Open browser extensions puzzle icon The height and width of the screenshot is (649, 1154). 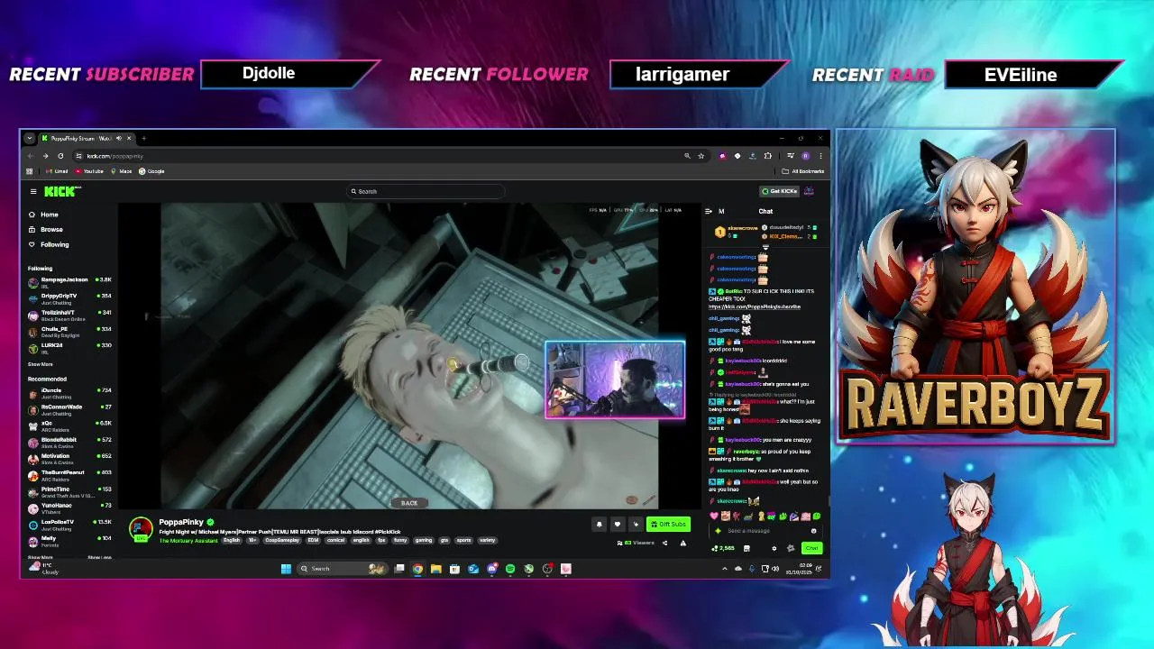[768, 156]
